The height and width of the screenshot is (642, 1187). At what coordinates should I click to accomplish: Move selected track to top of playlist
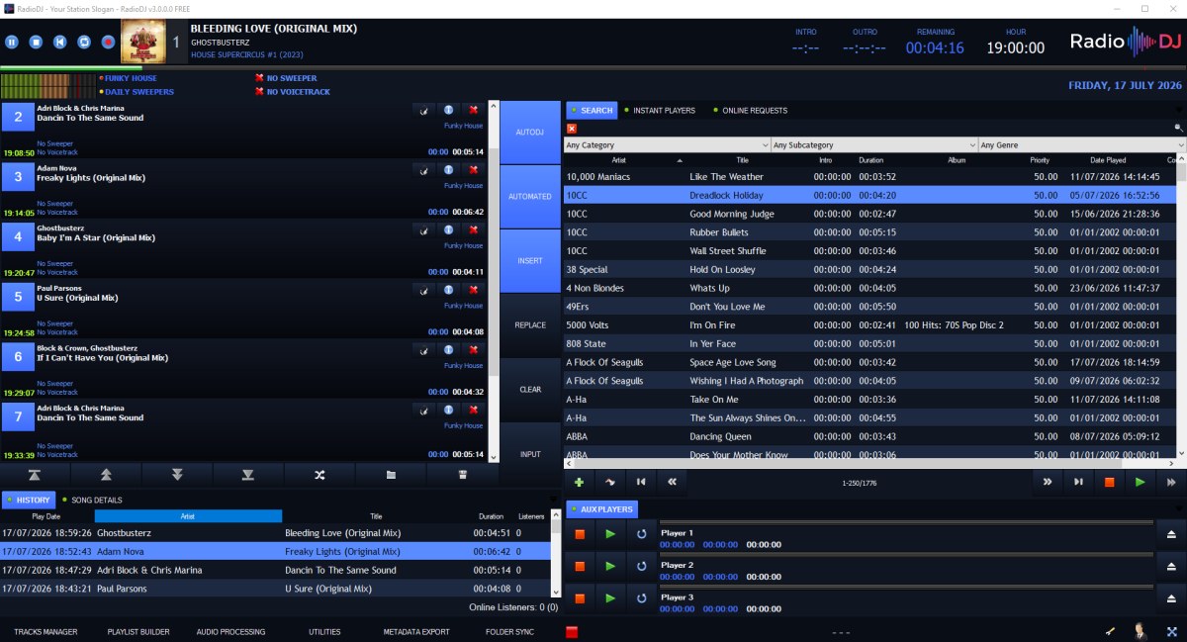pos(36,475)
